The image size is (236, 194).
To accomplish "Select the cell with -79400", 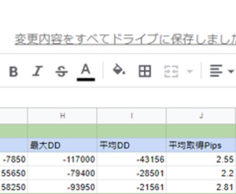I will (x=63, y=173).
